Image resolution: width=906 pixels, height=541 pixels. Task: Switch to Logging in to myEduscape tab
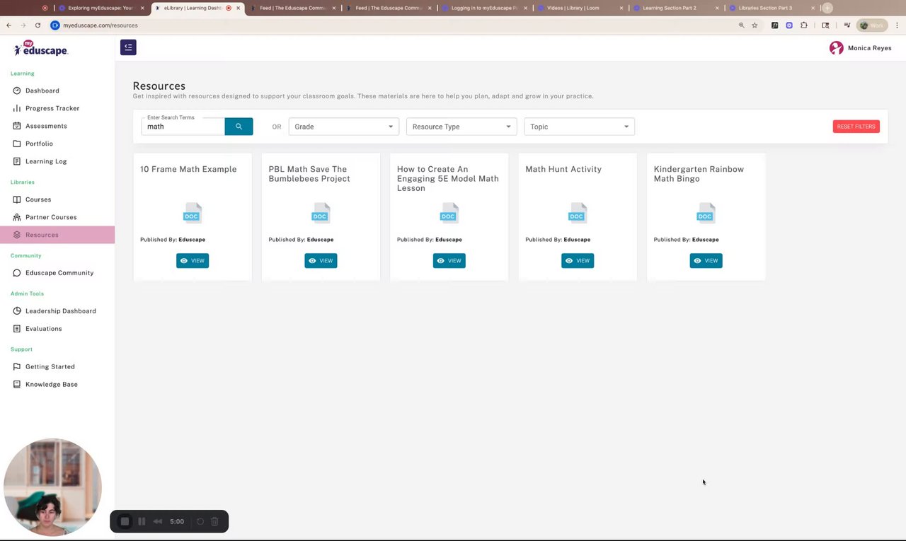pos(485,8)
